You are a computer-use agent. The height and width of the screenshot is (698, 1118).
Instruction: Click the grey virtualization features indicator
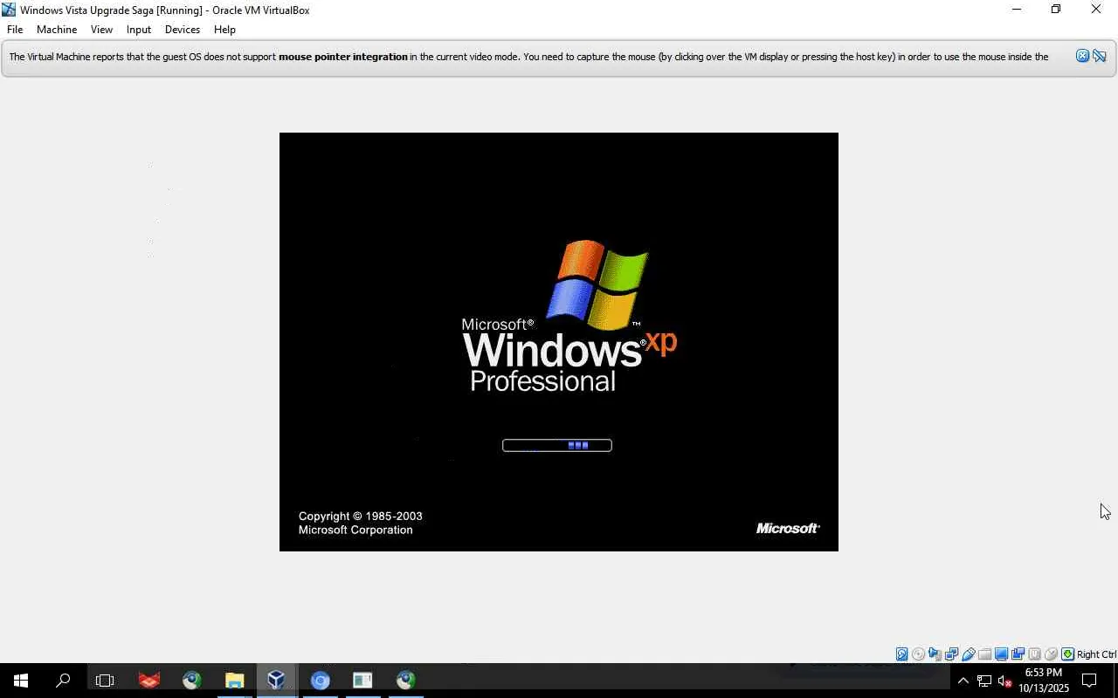tap(1034, 654)
